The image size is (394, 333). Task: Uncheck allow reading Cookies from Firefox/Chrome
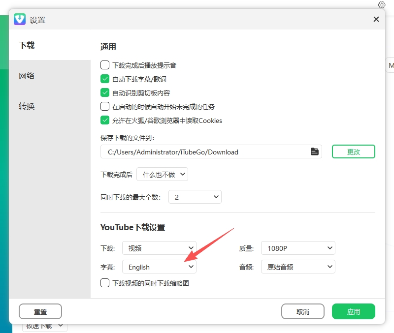pyautogui.click(x=105, y=120)
